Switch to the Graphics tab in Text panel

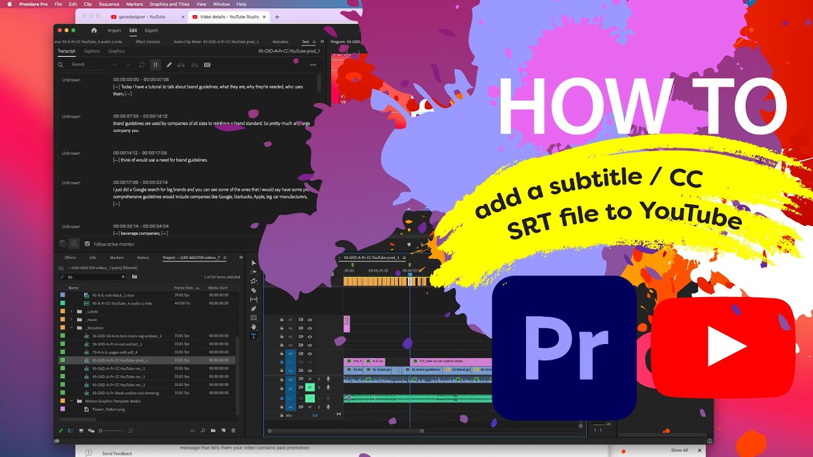coord(116,51)
